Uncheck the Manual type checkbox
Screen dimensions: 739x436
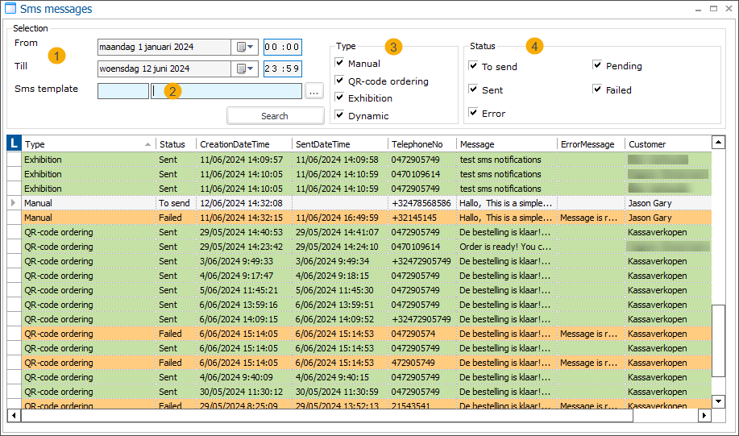click(340, 63)
